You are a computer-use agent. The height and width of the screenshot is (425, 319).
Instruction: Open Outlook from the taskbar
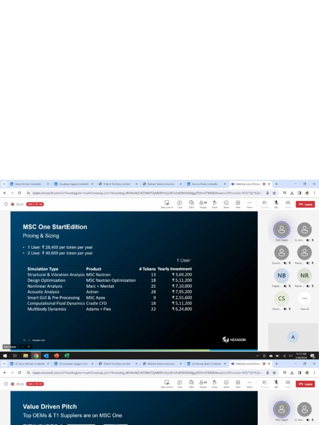point(46,356)
